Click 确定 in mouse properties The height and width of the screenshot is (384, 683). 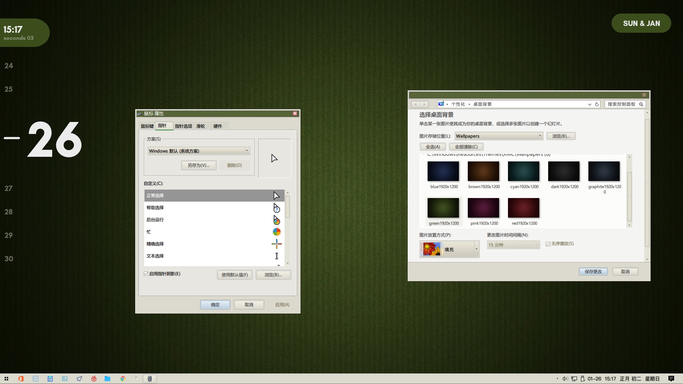pyautogui.click(x=215, y=305)
